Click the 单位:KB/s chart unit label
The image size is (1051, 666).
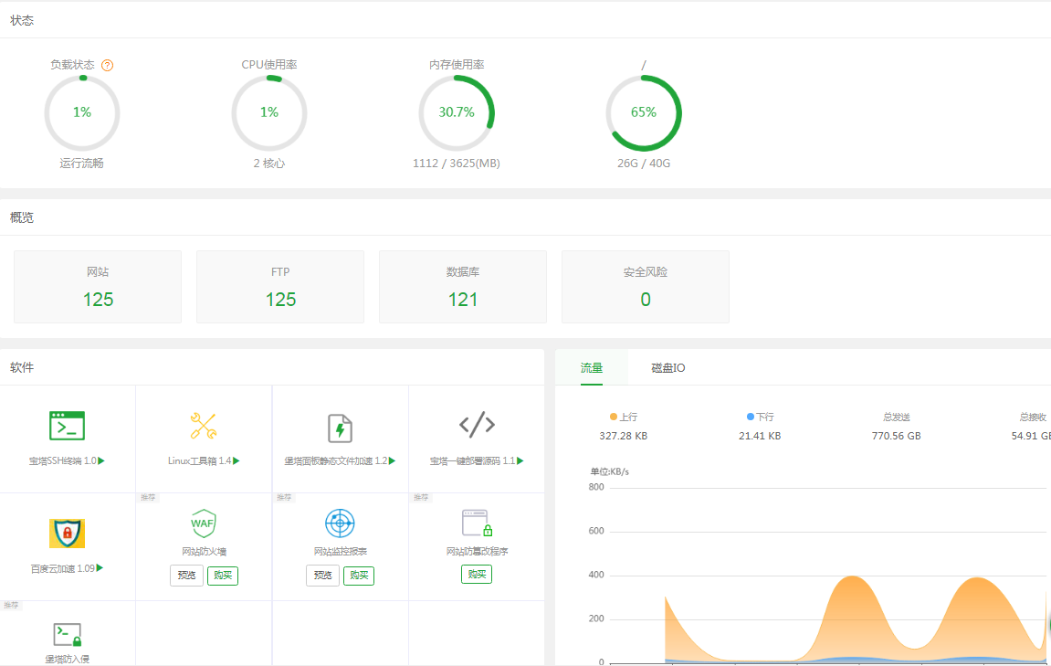point(609,471)
